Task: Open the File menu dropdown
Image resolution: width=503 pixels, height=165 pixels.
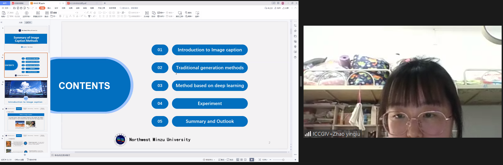Action: tap(6, 8)
